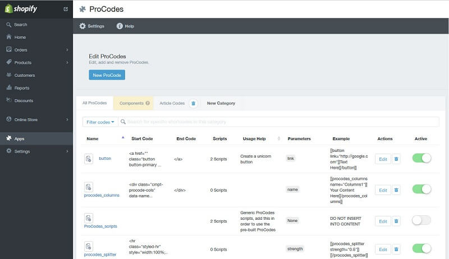This screenshot has height=259, width=449.
Task: Open the New Category tab
Action: point(221,103)
